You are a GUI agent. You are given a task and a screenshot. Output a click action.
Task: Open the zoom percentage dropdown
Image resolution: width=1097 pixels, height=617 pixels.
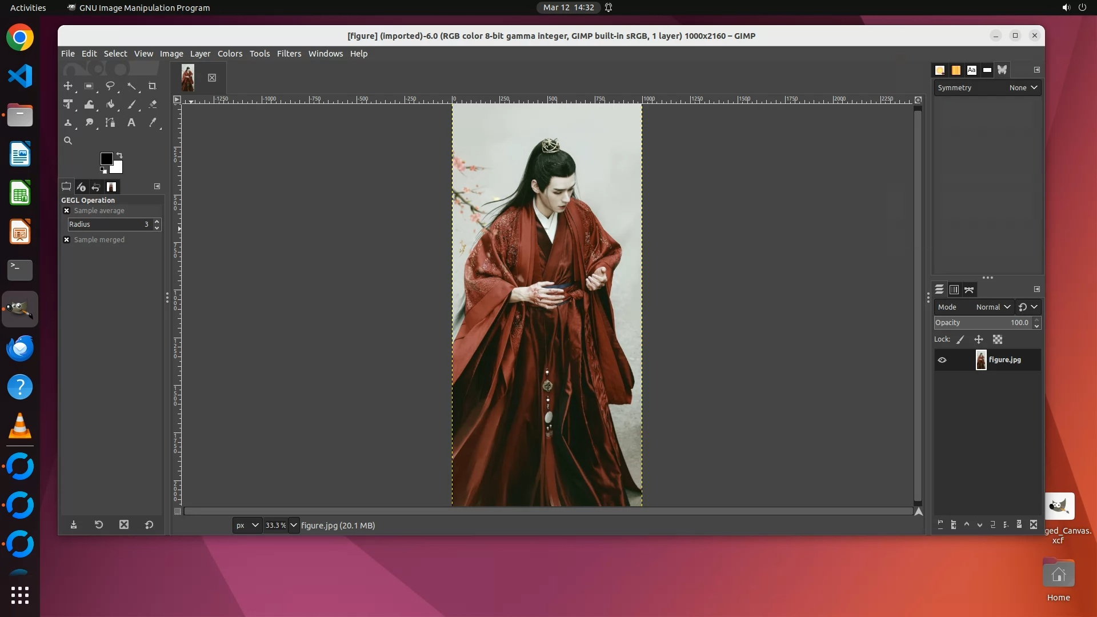294,526
